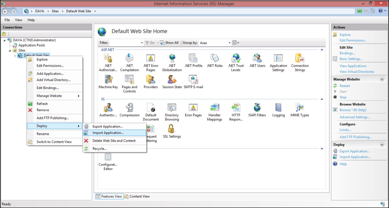Switch to the Content View tab
389x208 pixels.
coord(137,196)
